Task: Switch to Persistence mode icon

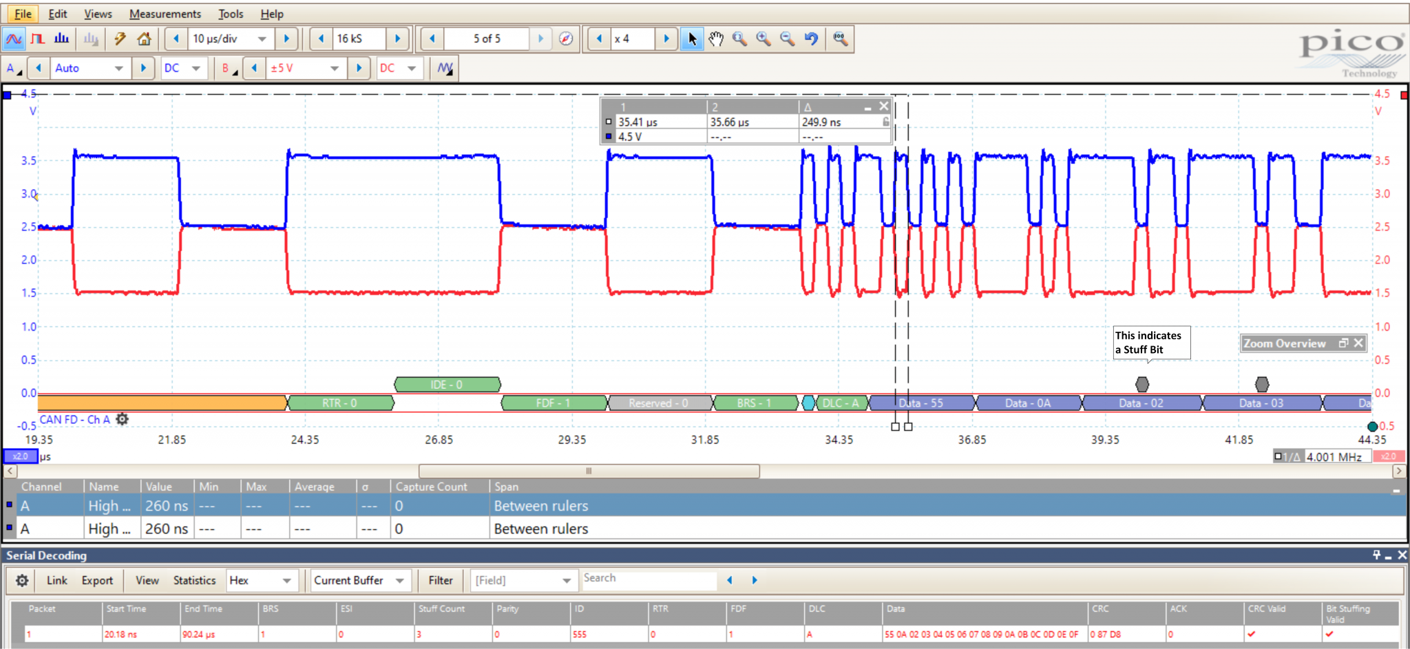Action: pos(38,39)
